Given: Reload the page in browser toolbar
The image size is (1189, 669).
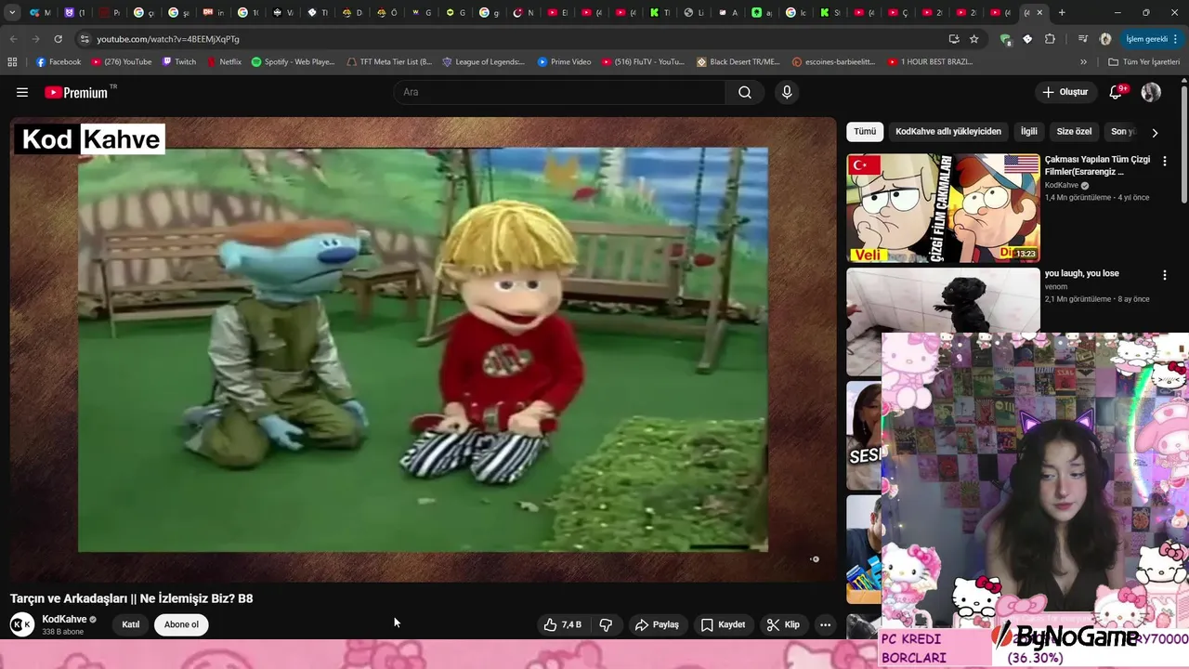Looking at the screenshot, I should pos(59,39).
